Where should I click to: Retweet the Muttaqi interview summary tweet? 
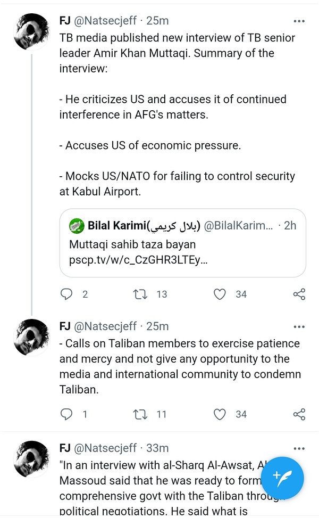pos(141,294)
